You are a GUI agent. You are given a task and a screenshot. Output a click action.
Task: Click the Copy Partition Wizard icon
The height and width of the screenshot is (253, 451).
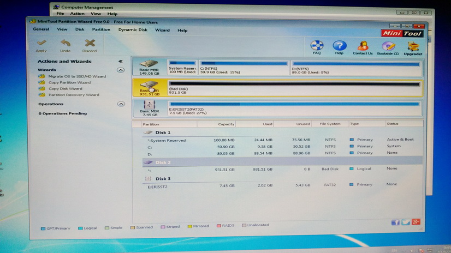pyautogui.click(x=41, y=82)
